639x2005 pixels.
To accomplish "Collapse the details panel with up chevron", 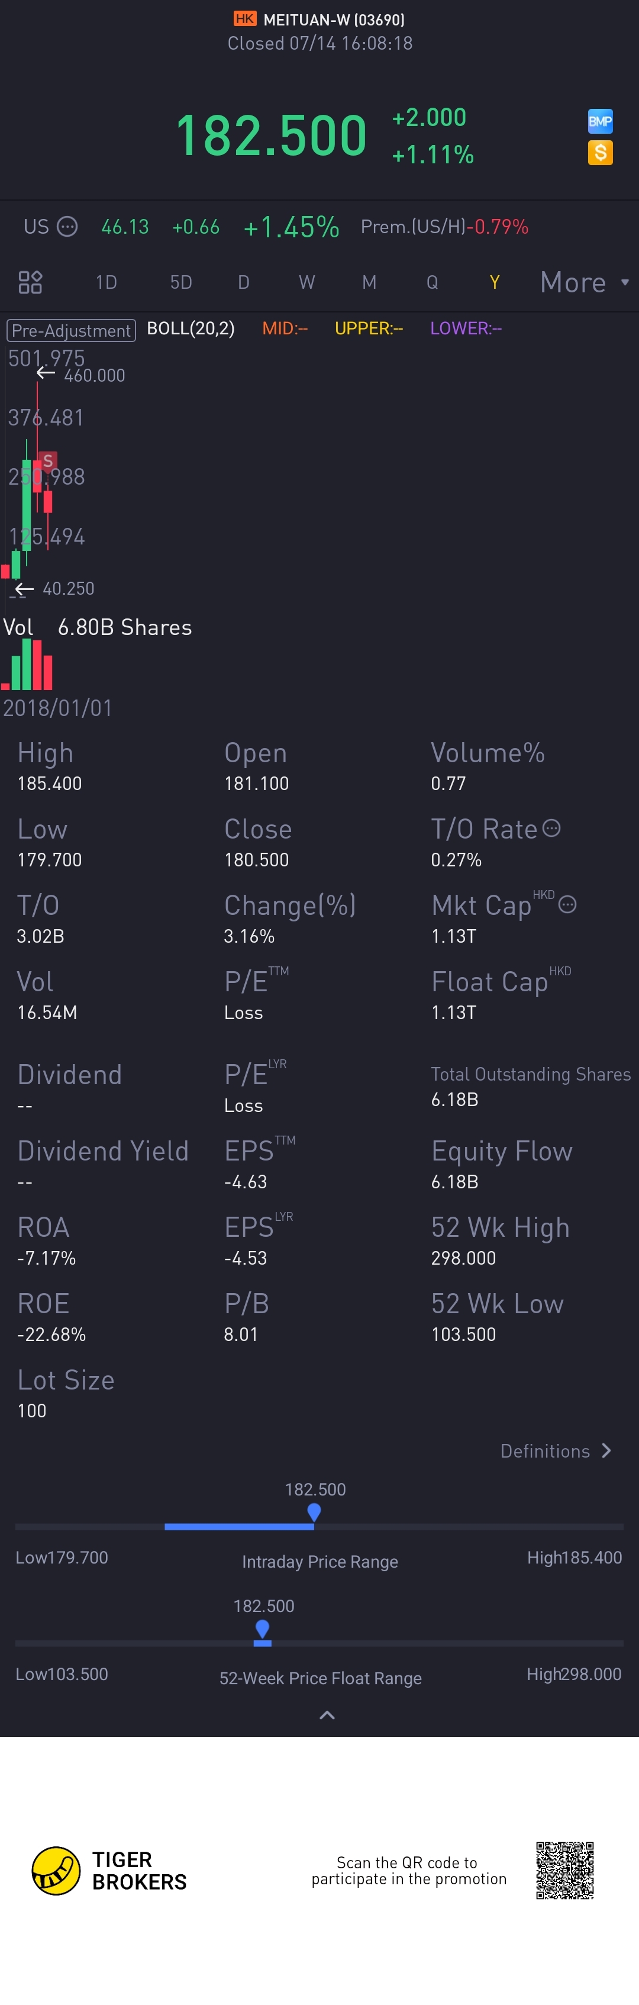I will [x=327, y=1716].
